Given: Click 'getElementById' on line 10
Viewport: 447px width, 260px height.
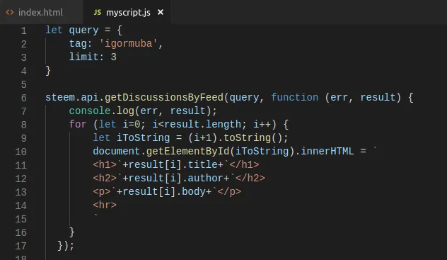Looking at the screenshot, I should click(x=187, y=152).
